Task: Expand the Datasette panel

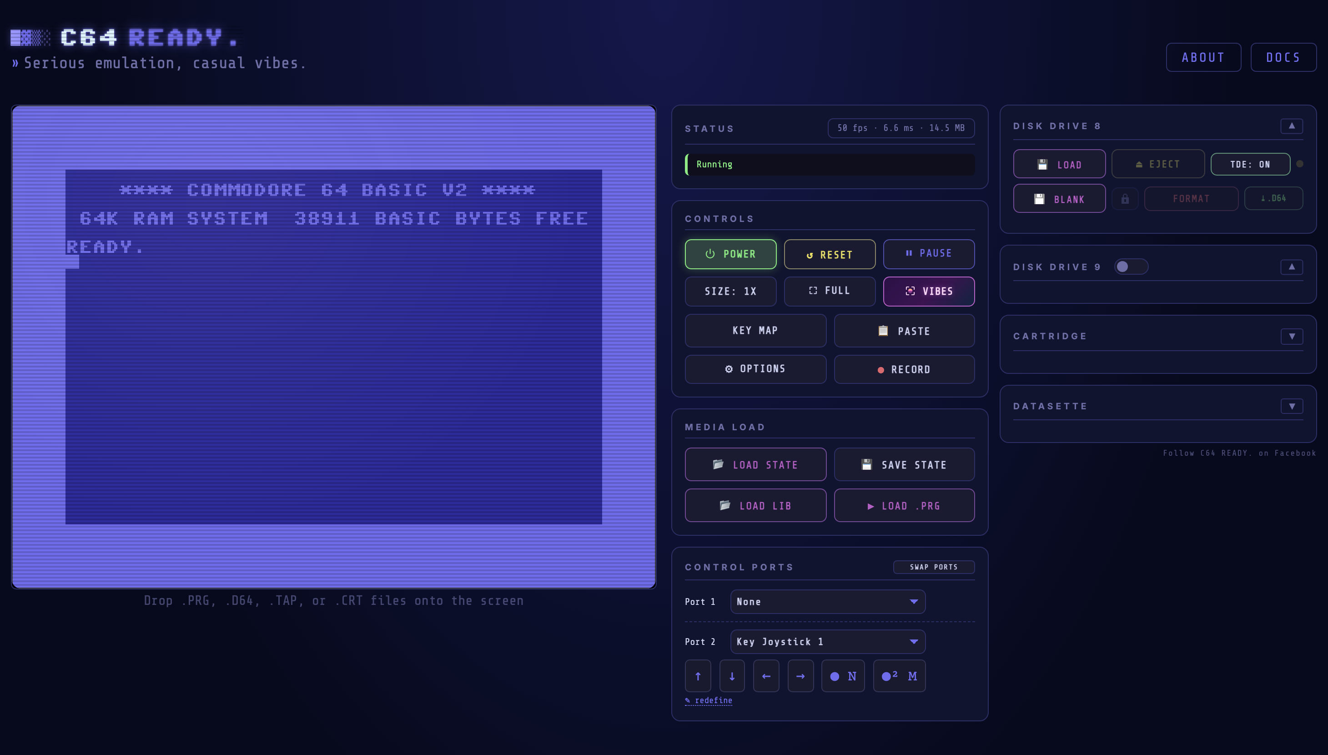Action: point(1292,406)
